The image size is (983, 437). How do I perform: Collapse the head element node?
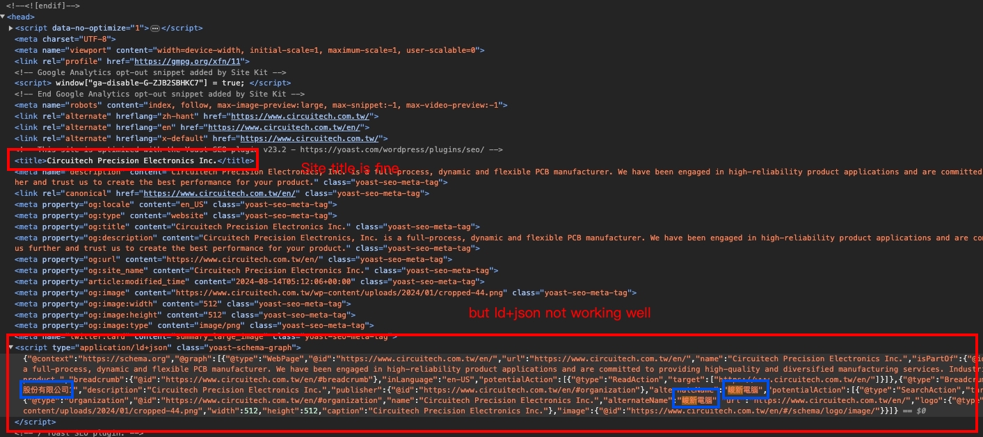(3, 17)
